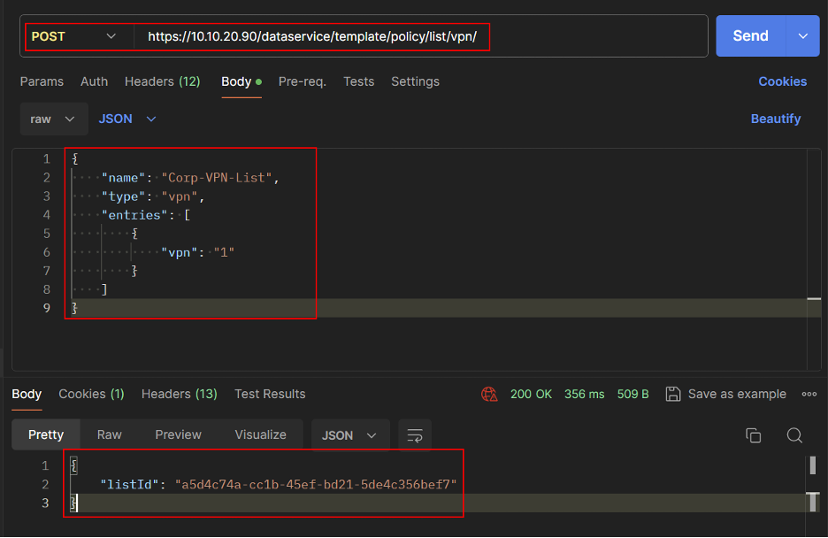Click the Save as example disk icon
The image size is (828, 538).
pyautogui.click(x=673, y=394)
